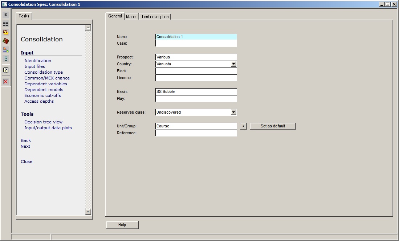The image size is (399, 241).
Task: Select the red dice chance icon
Action: click(6, 41)
